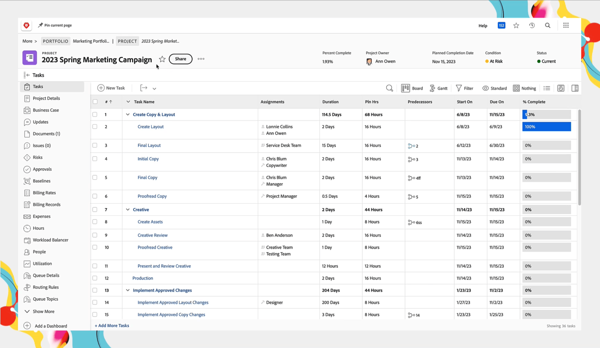Click the task list search magnifier

(x=389, y=88)
